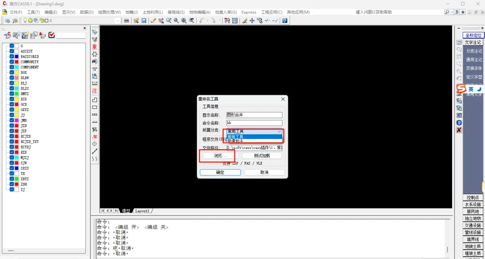Screen dimensions: 485x259
Task: Open the 工具(T) menu
Action: tap(33, 13)
